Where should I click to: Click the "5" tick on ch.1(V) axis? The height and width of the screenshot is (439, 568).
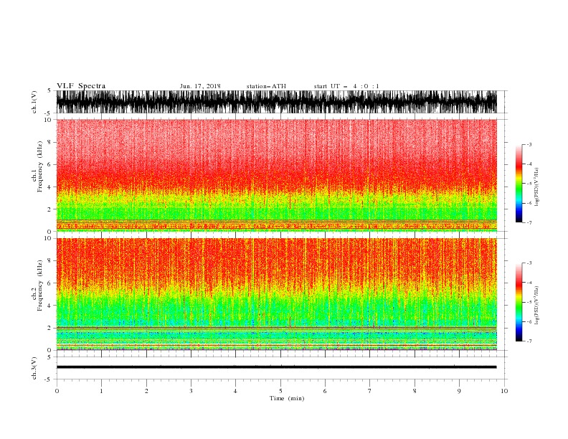click(49, 90)
